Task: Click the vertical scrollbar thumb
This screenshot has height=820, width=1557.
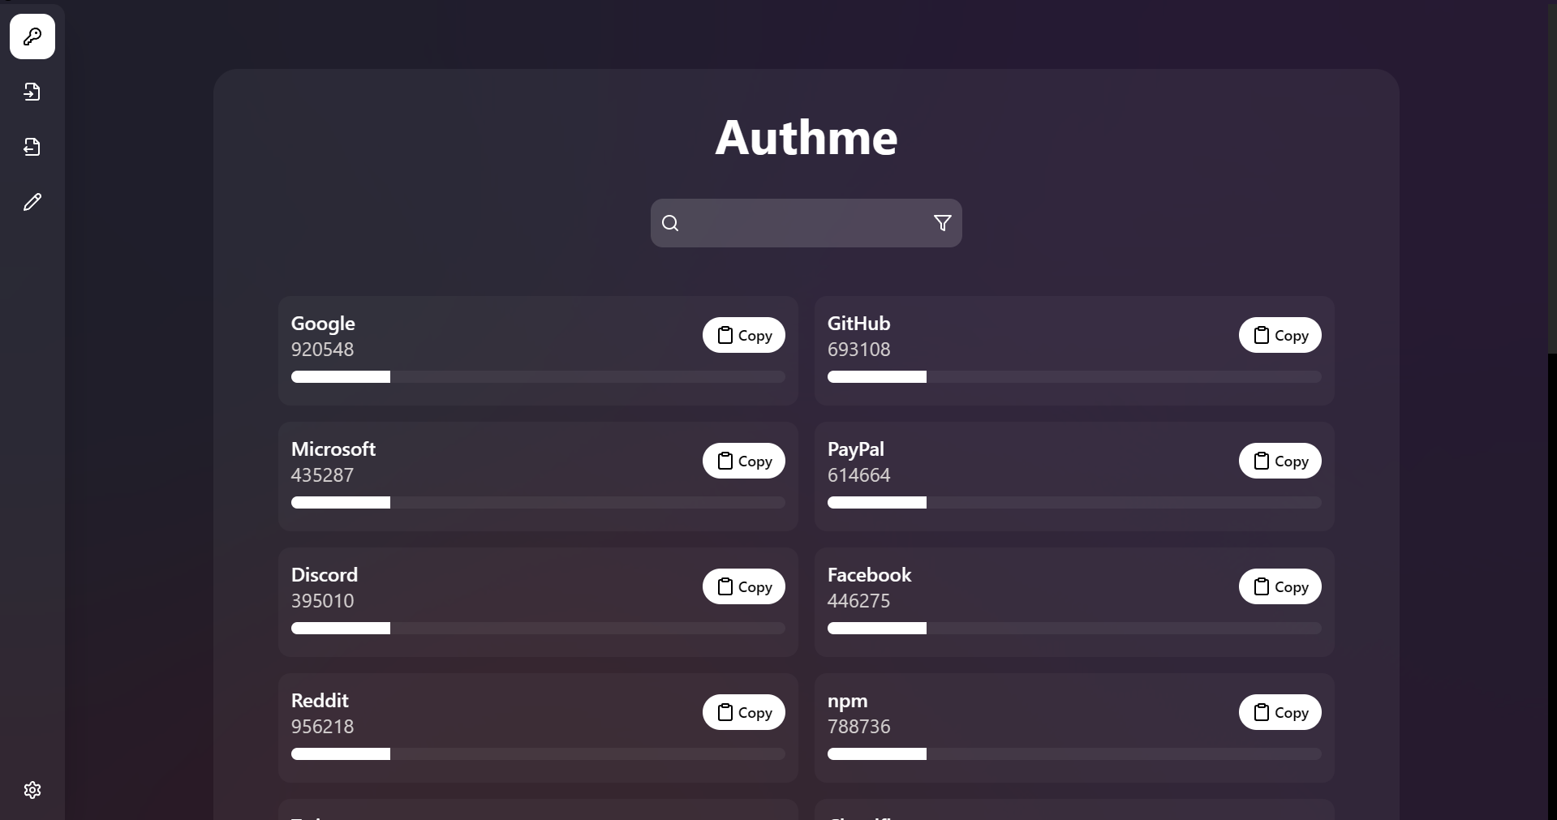Action: (x=1552, y=177)
